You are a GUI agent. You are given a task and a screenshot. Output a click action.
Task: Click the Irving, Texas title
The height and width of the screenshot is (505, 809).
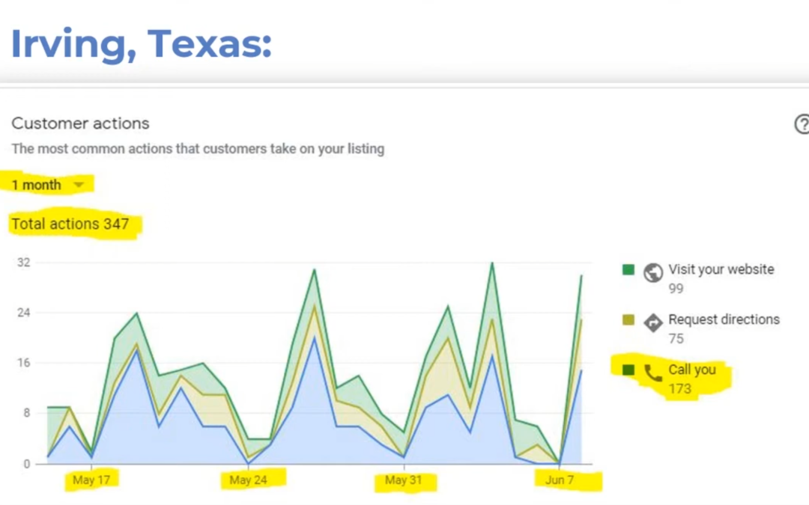pyautogui.click(x=141, y=43)
